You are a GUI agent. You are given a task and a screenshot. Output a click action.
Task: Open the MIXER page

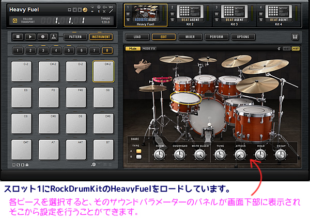pos(190,37)
